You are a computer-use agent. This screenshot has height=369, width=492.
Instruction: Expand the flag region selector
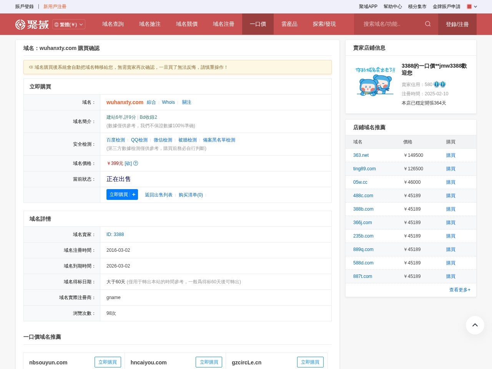[x=472, y=7]
